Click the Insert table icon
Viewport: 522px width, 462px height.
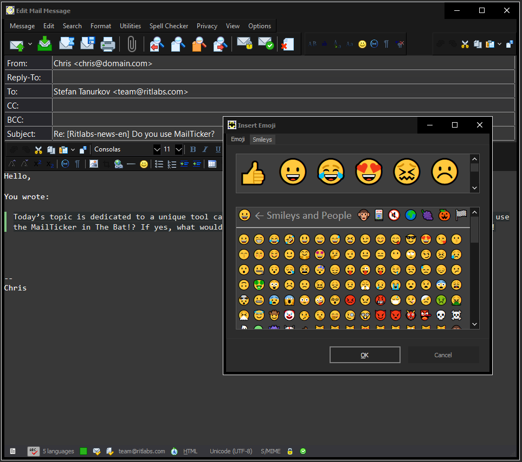212,164
